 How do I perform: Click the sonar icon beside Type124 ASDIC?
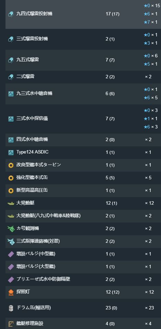coord(11,152)
